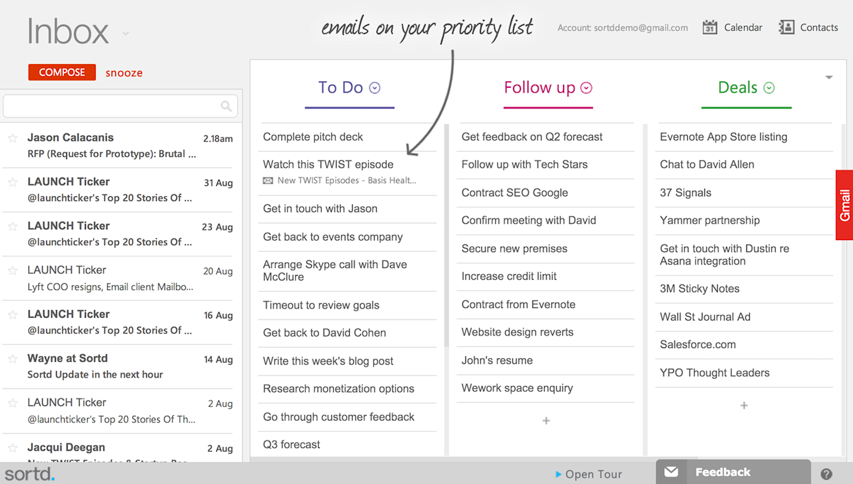Screen dimensions: 853x484
Task: Click the Open Tour play arrow
Action: (x=559, y=474)
